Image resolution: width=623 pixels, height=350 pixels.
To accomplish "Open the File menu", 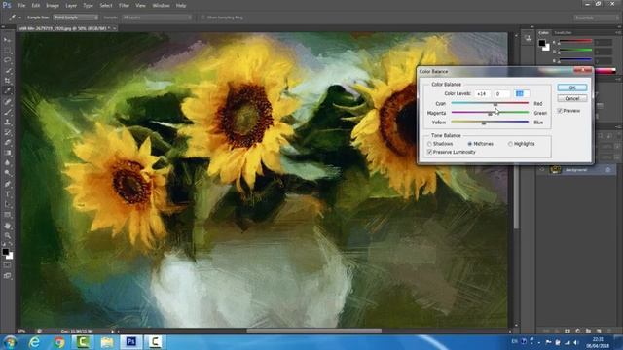I will tap(21, 6).
